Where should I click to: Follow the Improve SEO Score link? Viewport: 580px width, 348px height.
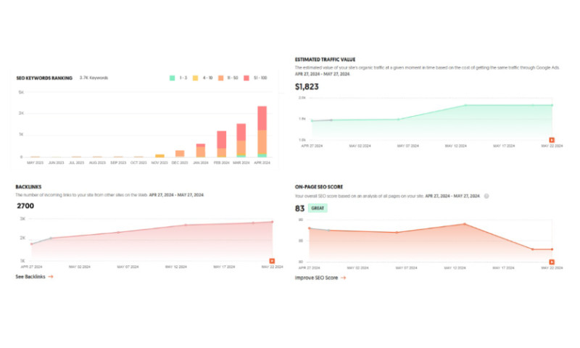pos(316,278)
